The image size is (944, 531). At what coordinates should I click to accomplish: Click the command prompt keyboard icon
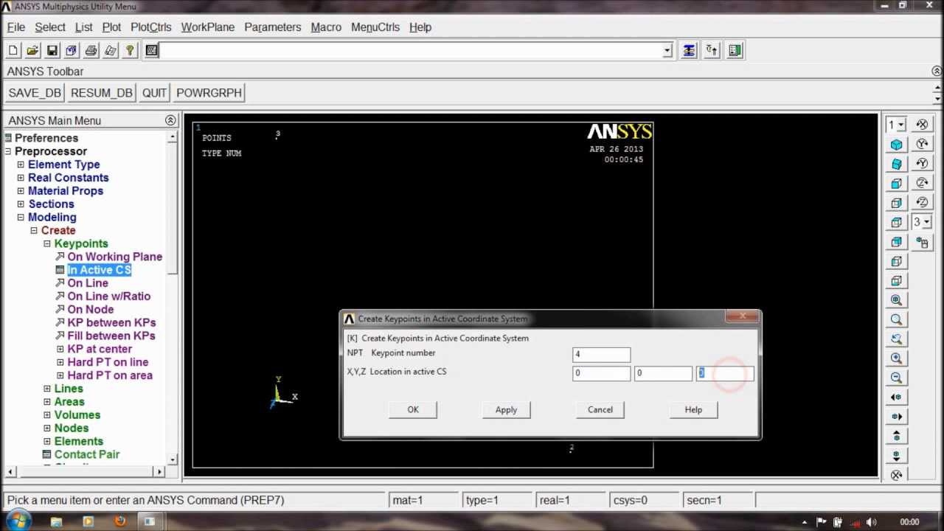pyautogui.click(x=152, y=50)
